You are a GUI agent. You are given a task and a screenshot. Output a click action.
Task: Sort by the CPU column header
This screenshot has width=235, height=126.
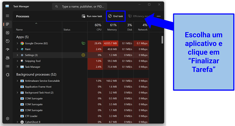click(x=95, y=27)
